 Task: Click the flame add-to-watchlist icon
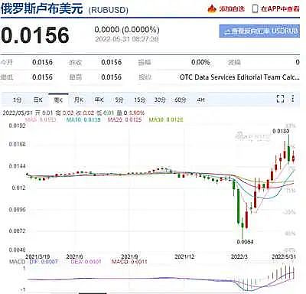[212, 9]
